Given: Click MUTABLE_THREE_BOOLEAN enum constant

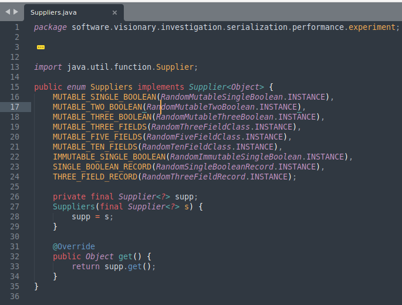Looking at the screenshot, I should (x=102, y=117).
